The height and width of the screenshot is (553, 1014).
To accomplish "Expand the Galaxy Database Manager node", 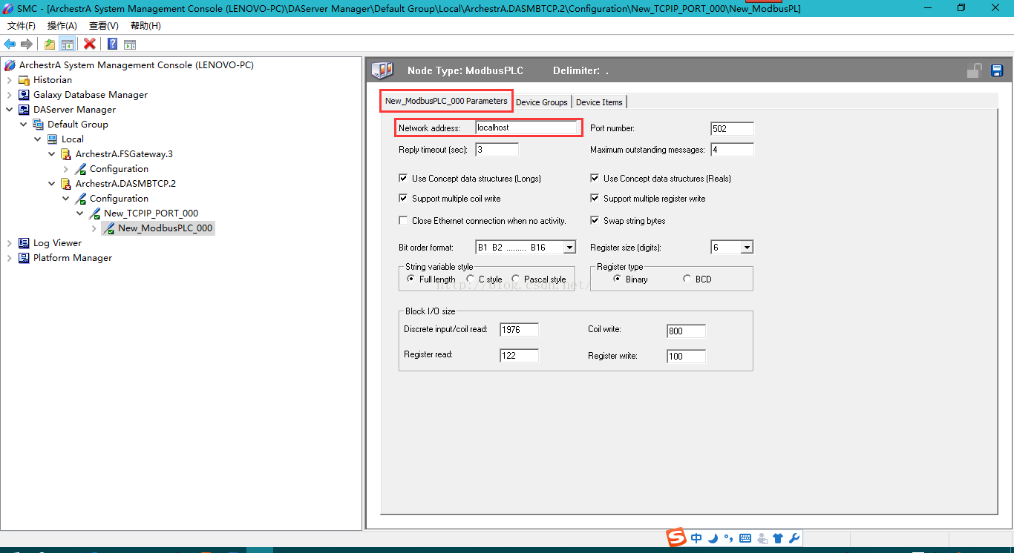I will (10, 95).
